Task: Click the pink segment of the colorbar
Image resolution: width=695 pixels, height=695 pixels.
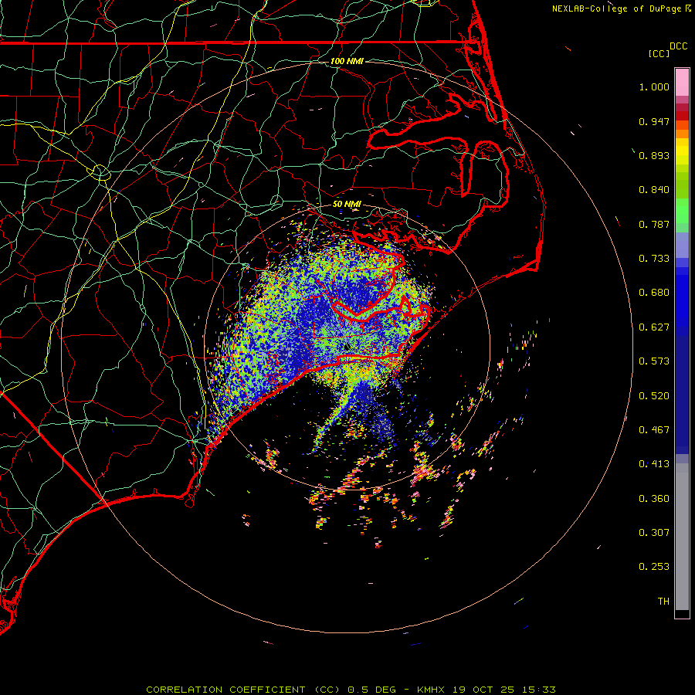Action: 682,82
